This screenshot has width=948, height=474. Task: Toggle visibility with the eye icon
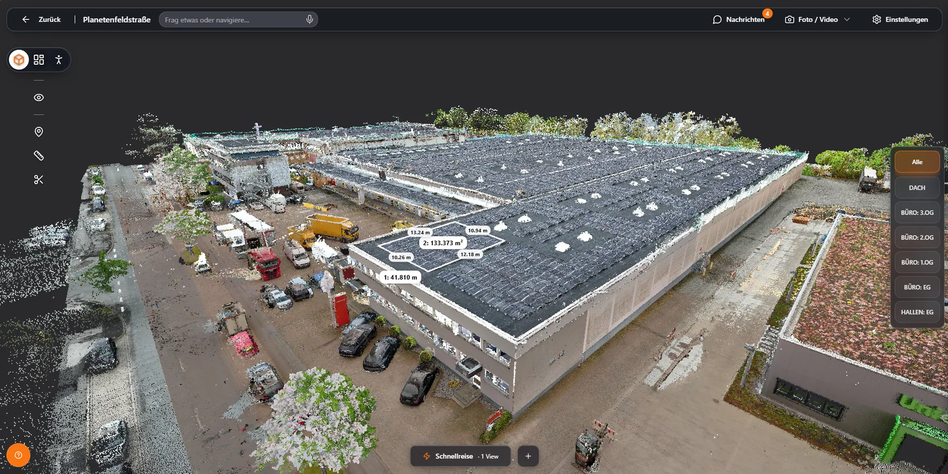coord(39,97)
